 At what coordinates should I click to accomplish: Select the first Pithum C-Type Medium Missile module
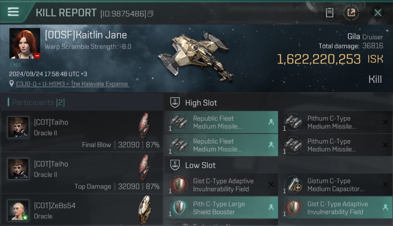click(336, 122)
